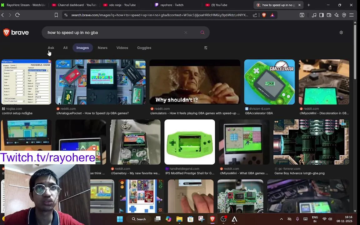Open the Game Boy Advance lutrgb-gba image
This screenshot has height=225, width=360.
pyautogui.click(x=311, y=142)
